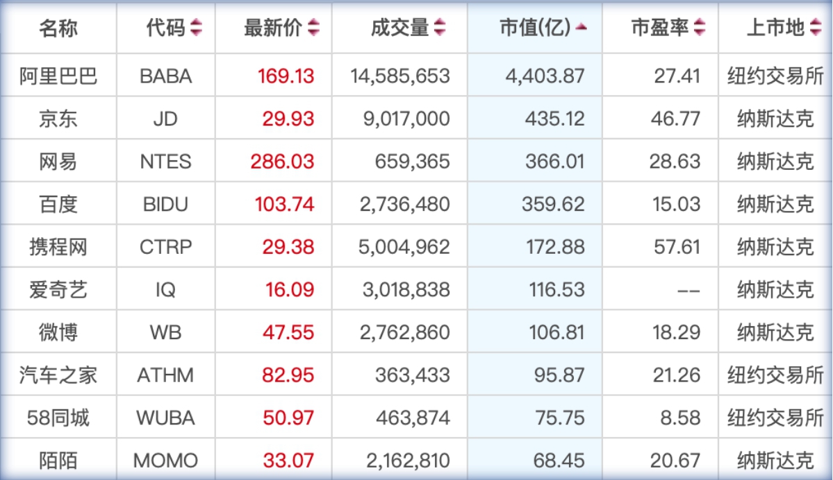Click sort arrows beside 最新价 header
Screen dimensions: 833x480
[314, 28]
